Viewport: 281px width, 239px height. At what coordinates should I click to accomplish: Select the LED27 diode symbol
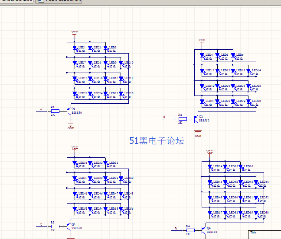click(x=202, y=102)
